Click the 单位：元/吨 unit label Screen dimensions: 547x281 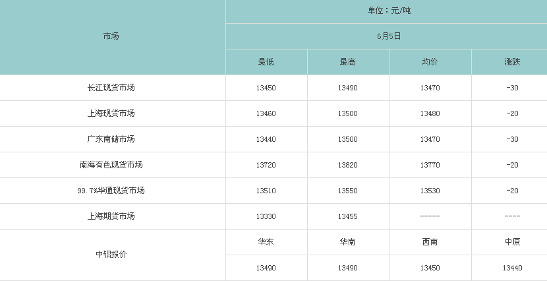coord(389,11)
